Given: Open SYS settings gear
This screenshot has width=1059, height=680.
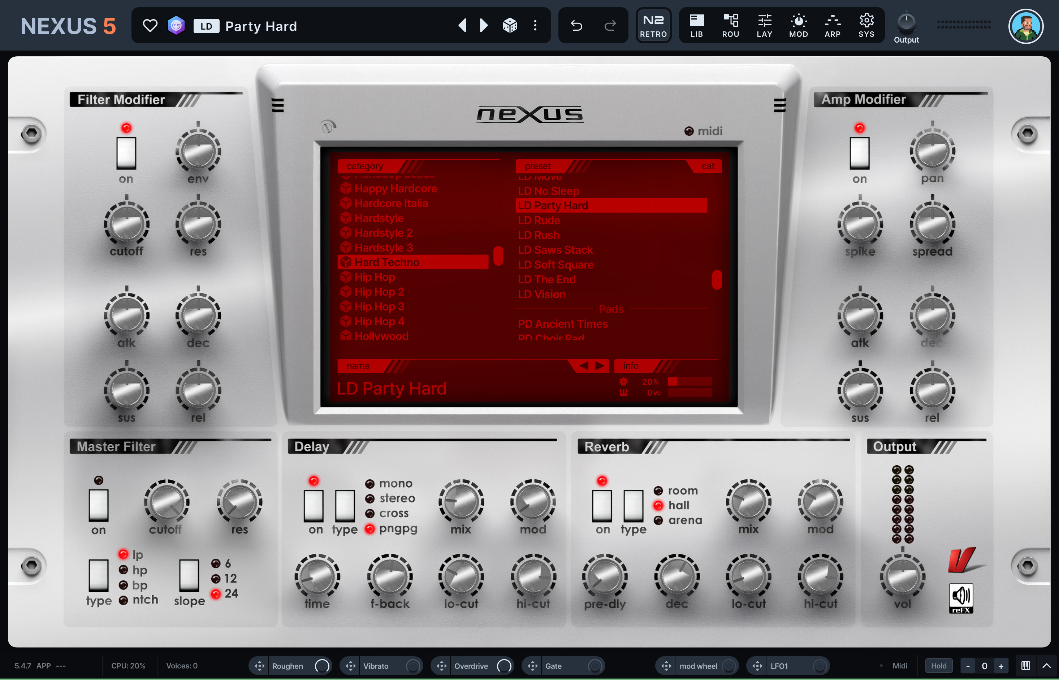Looking at the screenshot, I should click(866, 26).
